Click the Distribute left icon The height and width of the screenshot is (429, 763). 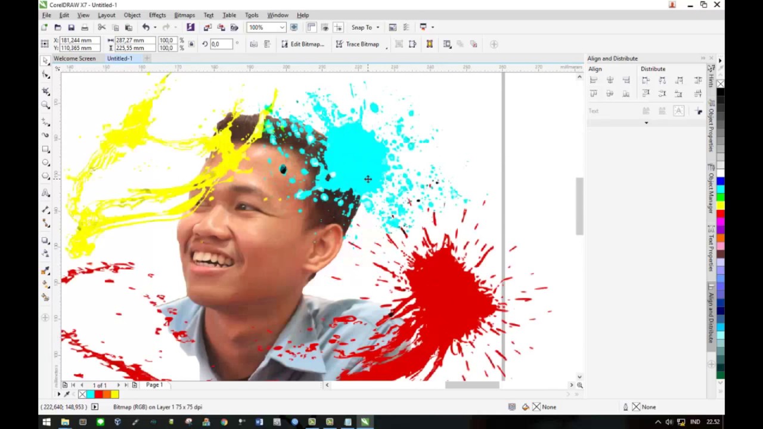[646, 80]
